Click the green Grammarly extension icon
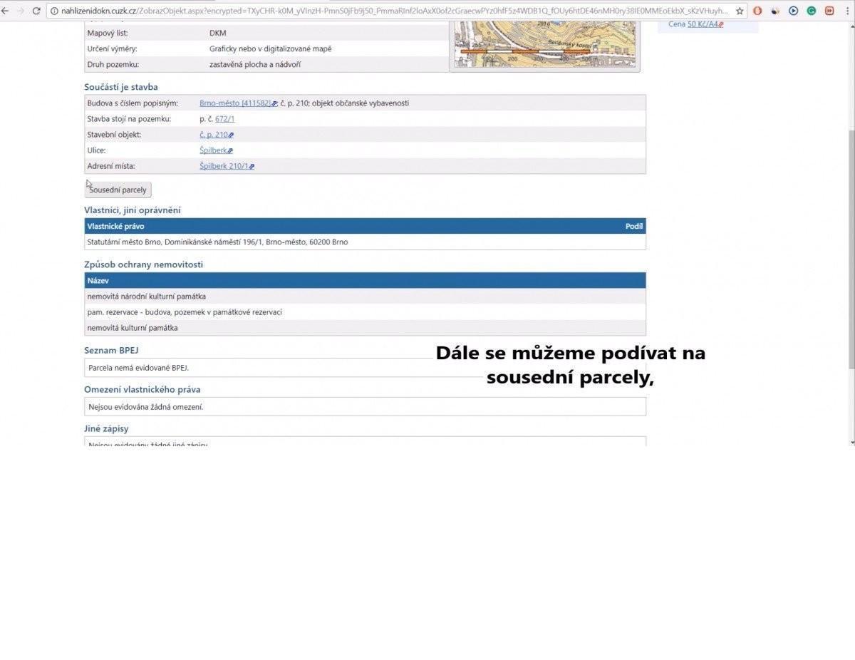The width and height of the screenshot is (855, 660). coord(812,11)
